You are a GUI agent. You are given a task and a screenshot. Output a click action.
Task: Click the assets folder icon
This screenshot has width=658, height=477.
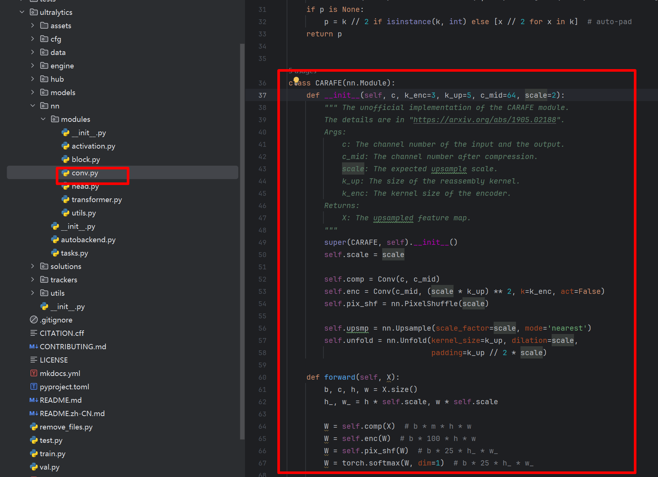coord(44,26)
